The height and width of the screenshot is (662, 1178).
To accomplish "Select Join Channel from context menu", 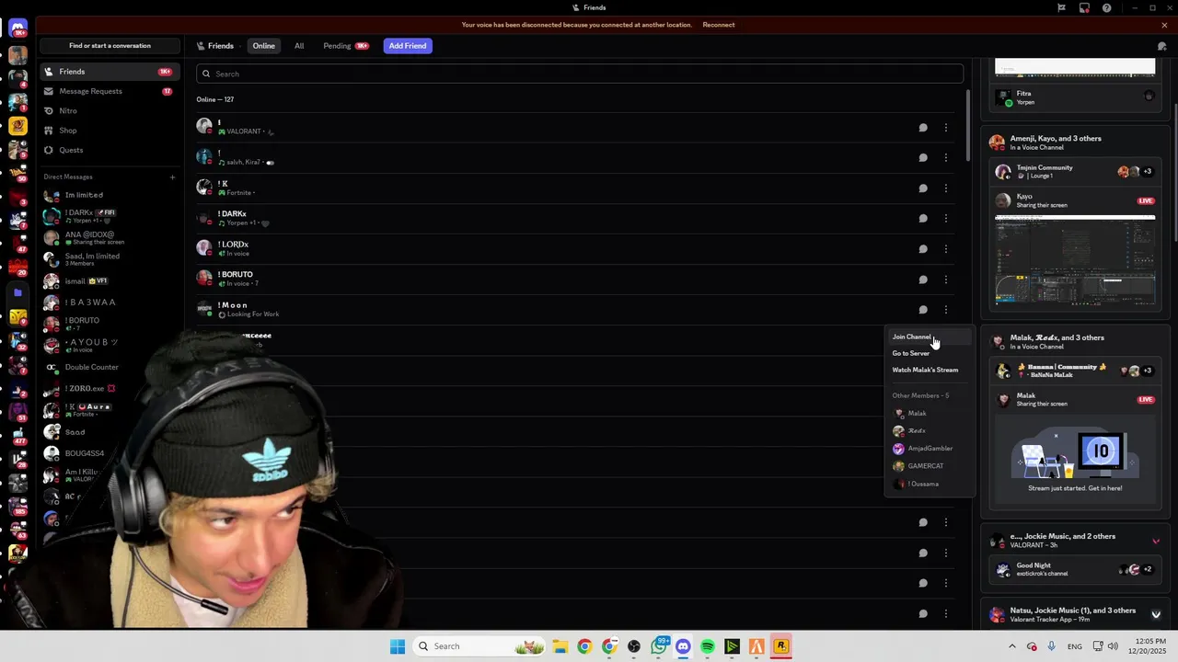I will 930,337.
